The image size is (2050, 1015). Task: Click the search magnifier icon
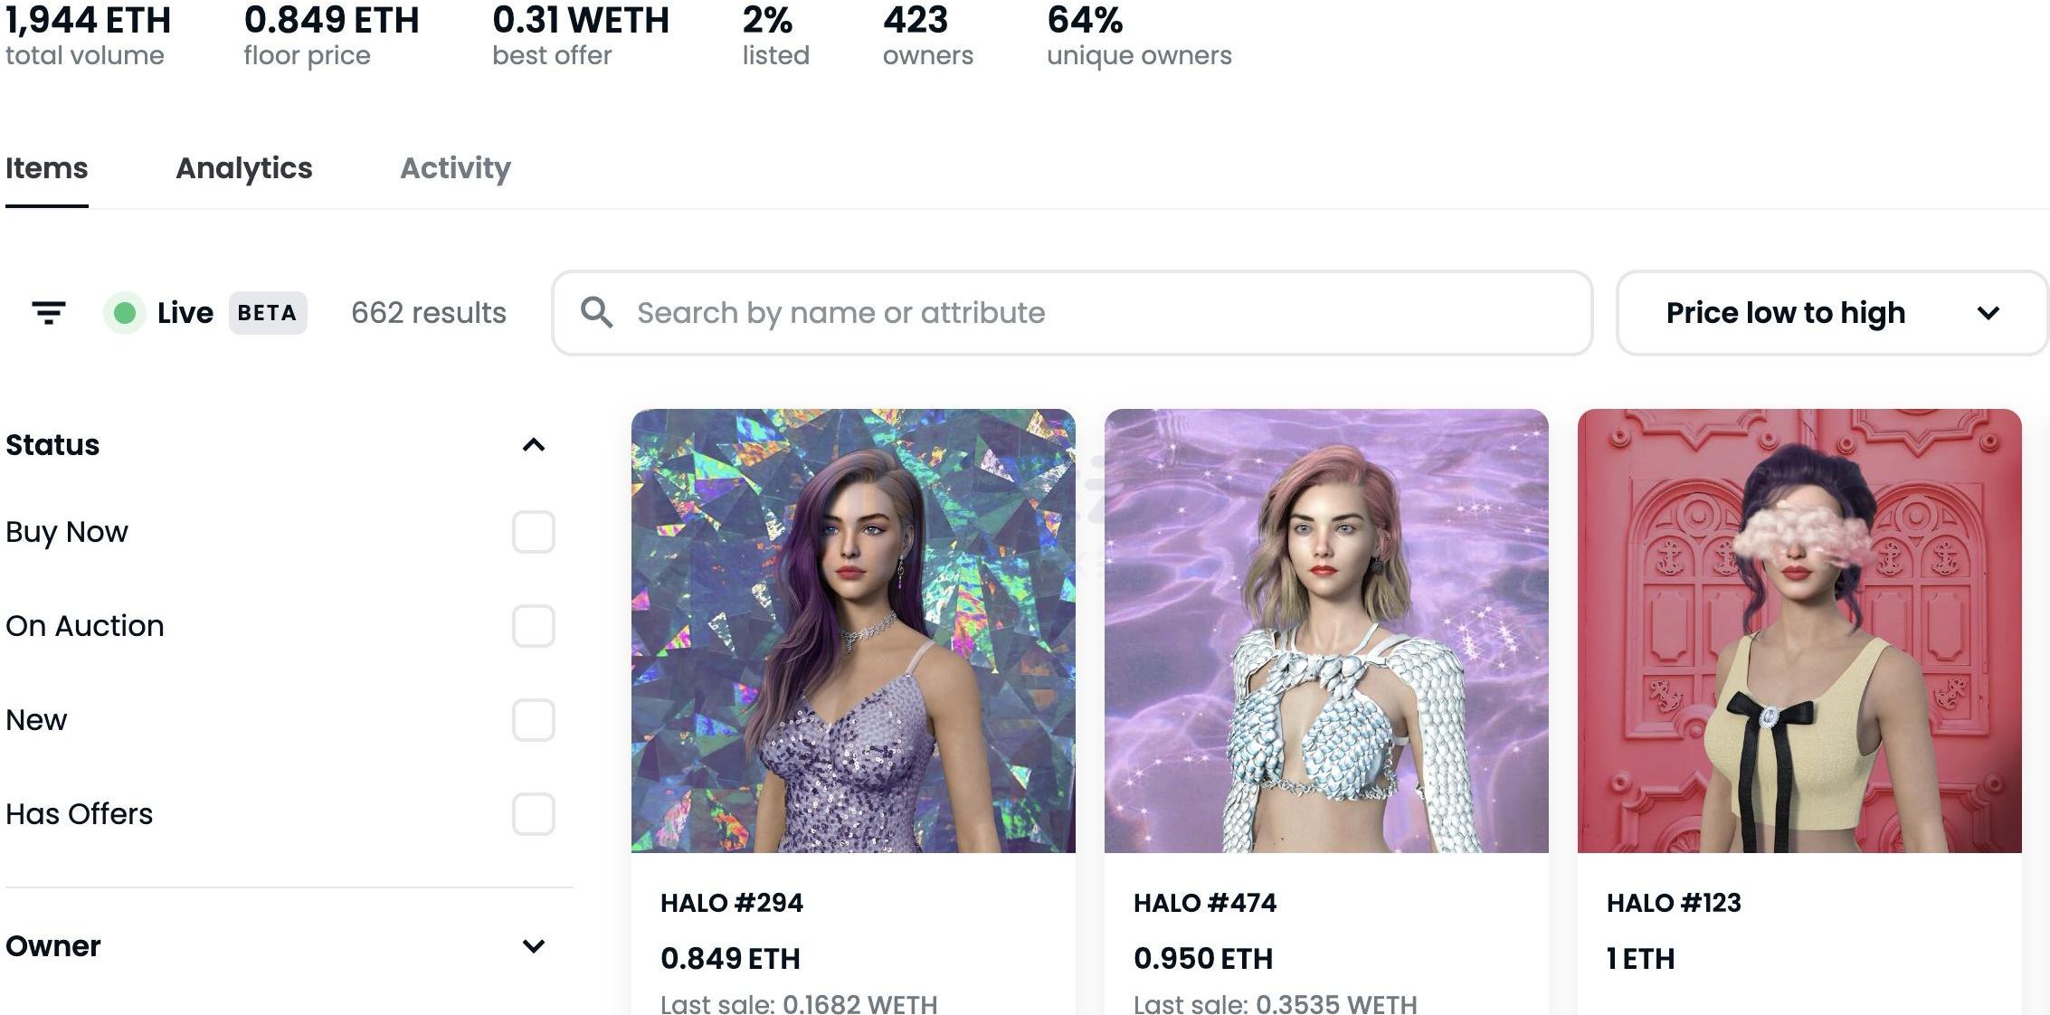tap(596, 313)
